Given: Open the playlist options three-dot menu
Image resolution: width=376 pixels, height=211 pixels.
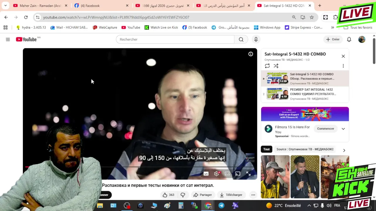Looking at the screenshot, I should coord(343,66).
